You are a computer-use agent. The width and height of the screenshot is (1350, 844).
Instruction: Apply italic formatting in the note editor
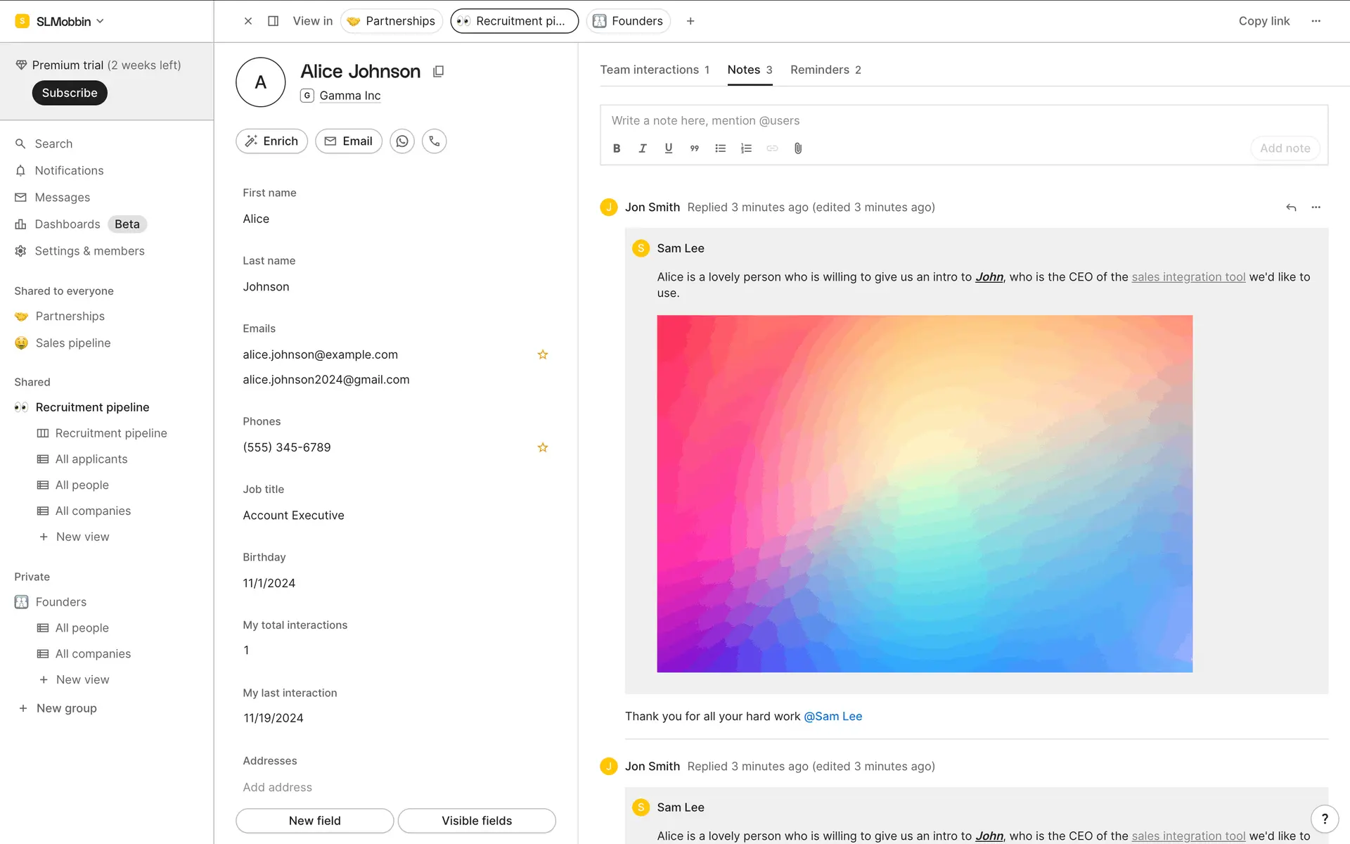pyautogui.click(x=642, y=148)
